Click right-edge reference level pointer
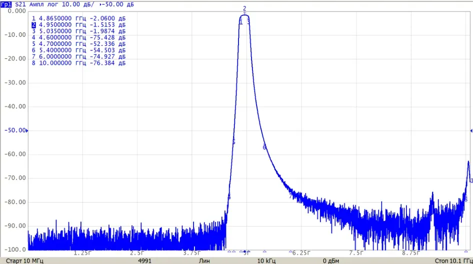 pos(471,131)
